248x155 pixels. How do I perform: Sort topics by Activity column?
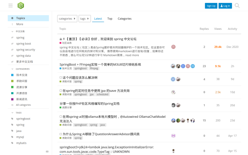(232, 29)
